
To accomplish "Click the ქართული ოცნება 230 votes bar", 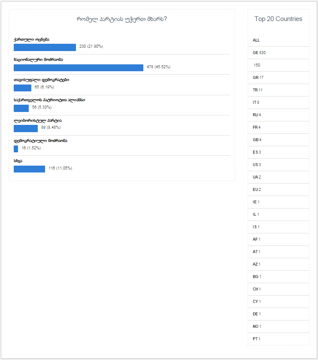I will 45,47.
